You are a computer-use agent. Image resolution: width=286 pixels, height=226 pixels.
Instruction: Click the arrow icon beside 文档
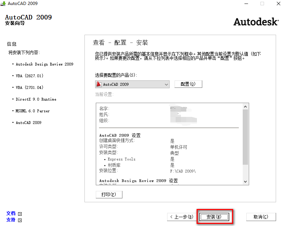pos(20,214)
